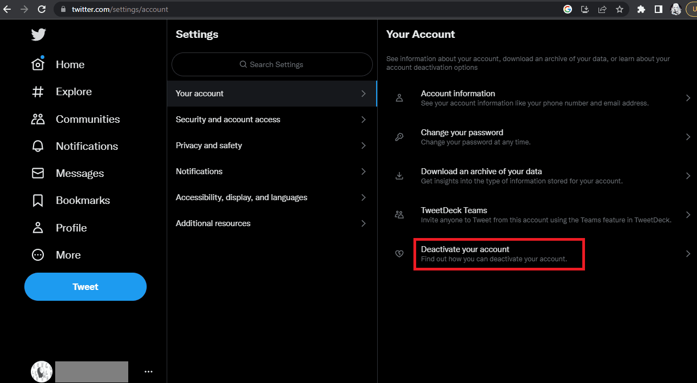Select Your account settings item
The image size is (697, 383).
(272, 94)
